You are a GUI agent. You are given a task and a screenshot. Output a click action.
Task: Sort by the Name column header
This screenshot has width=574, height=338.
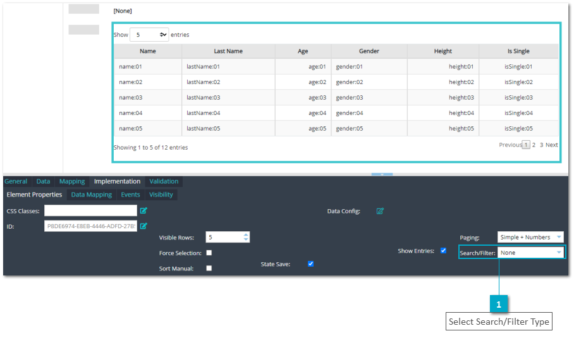point(148,51)
